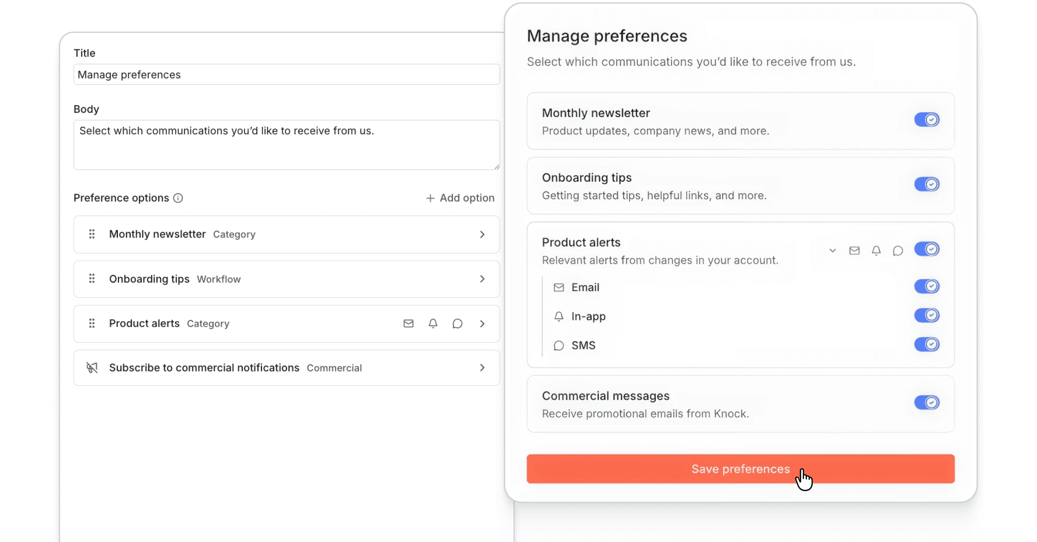The image size is (1037, 542).
Task: Grab the drag handle on Monthly newsletter row
Action: coord(92,234)
